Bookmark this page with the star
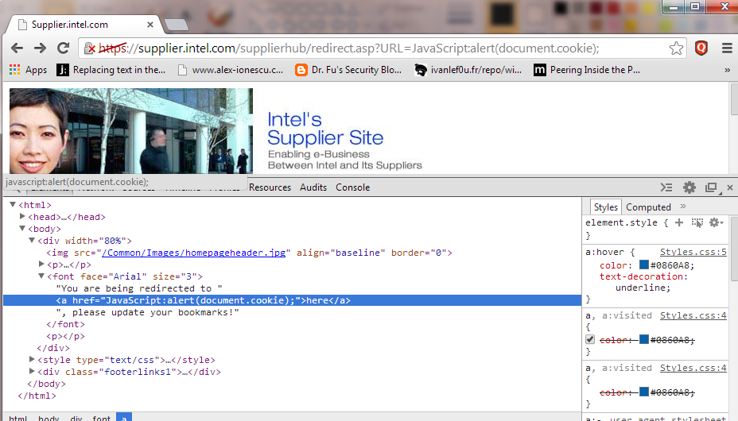The image size is (738, 421). coord(676,48)
